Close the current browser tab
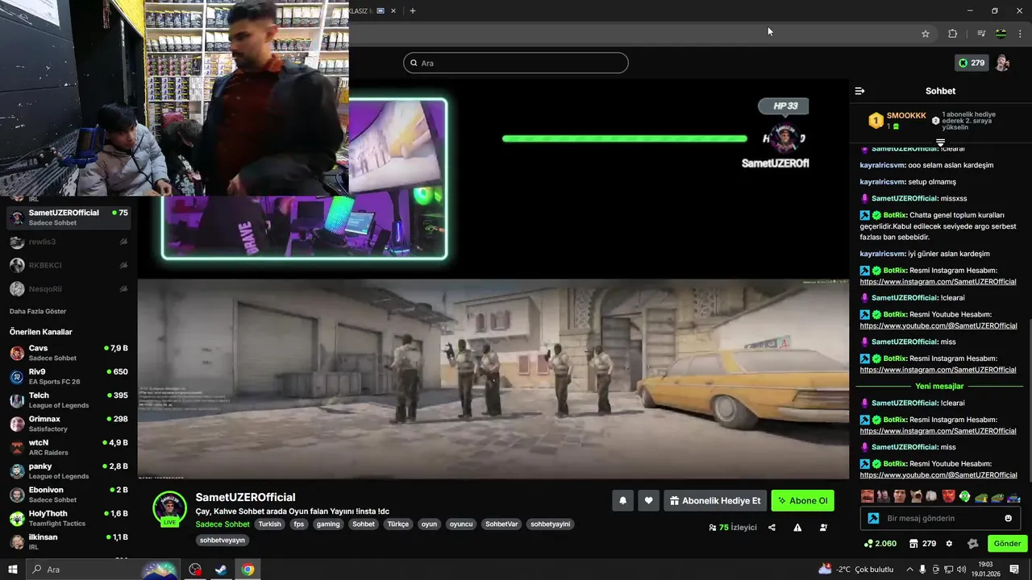 393,10
